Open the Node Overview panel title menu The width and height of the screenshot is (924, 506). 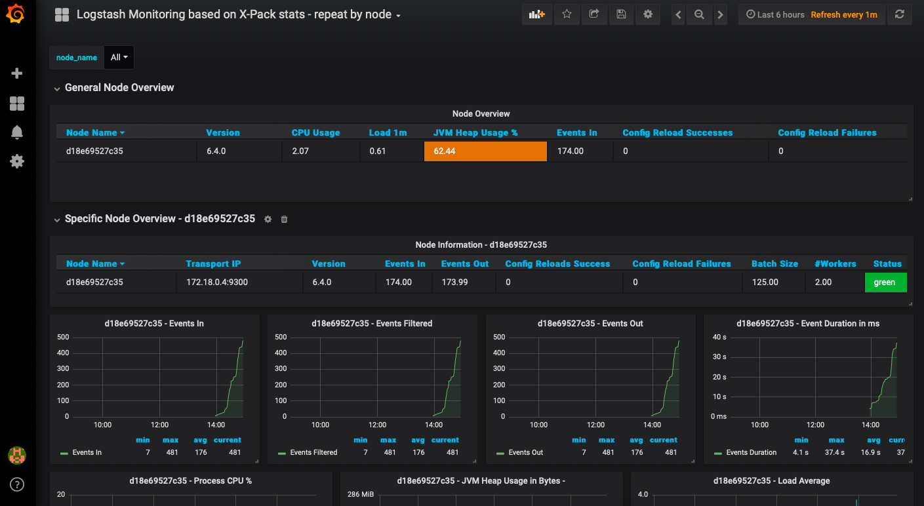[x=481, y=113]
